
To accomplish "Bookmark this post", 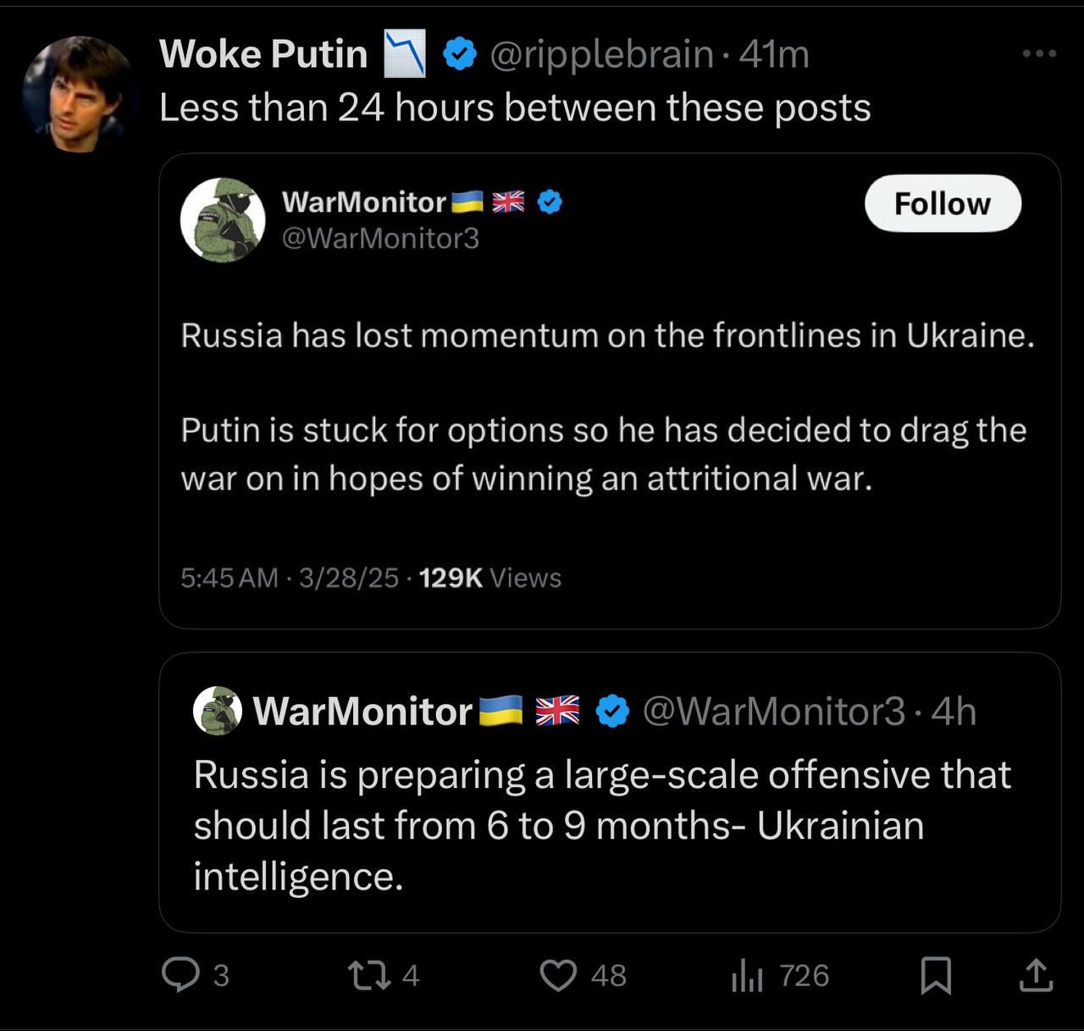I will [936, 975].
